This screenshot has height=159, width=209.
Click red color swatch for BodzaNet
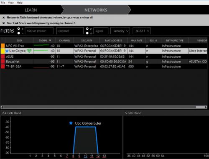coord(3,62)
